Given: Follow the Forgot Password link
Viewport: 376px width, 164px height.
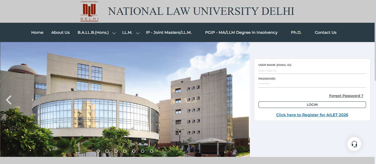Looking at the screenshot, I should point(346,96).
